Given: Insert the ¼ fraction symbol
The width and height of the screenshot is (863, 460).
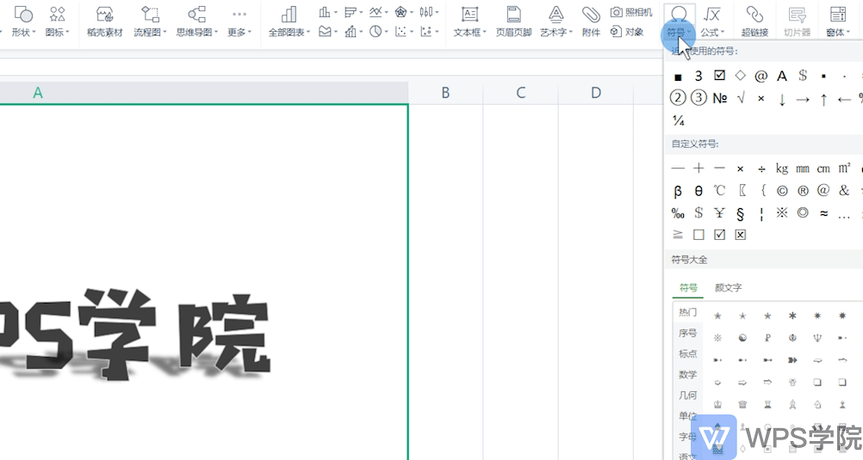Looking at the screenshot, I should (678, 120).
